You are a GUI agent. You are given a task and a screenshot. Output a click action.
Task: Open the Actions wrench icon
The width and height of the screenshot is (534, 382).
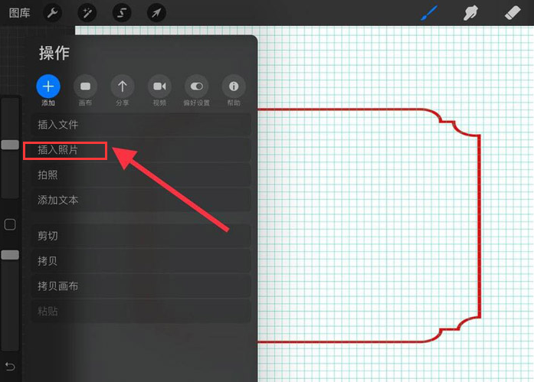pyautogui.click(x=52, y=13)
